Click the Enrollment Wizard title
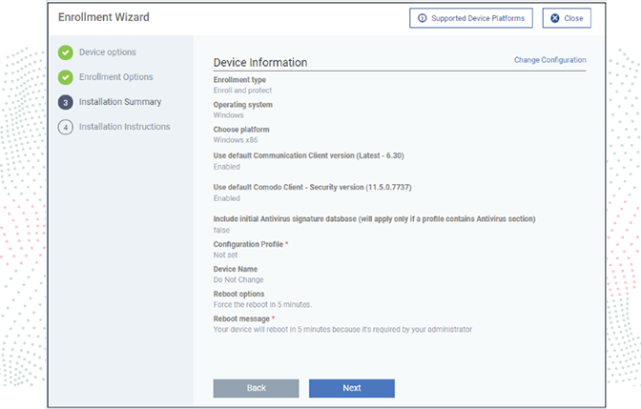Screen dimensions: 641x409 pyautogui.click(x=104, y=17)
